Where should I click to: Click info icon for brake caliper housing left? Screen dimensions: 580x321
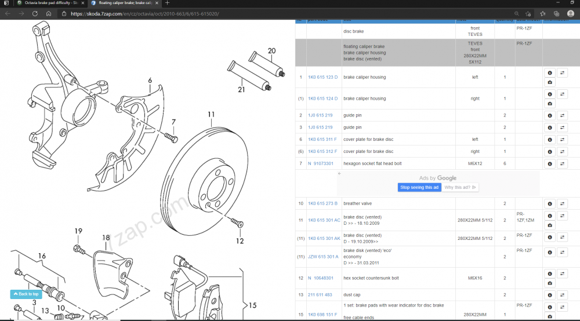click(550, 73)
